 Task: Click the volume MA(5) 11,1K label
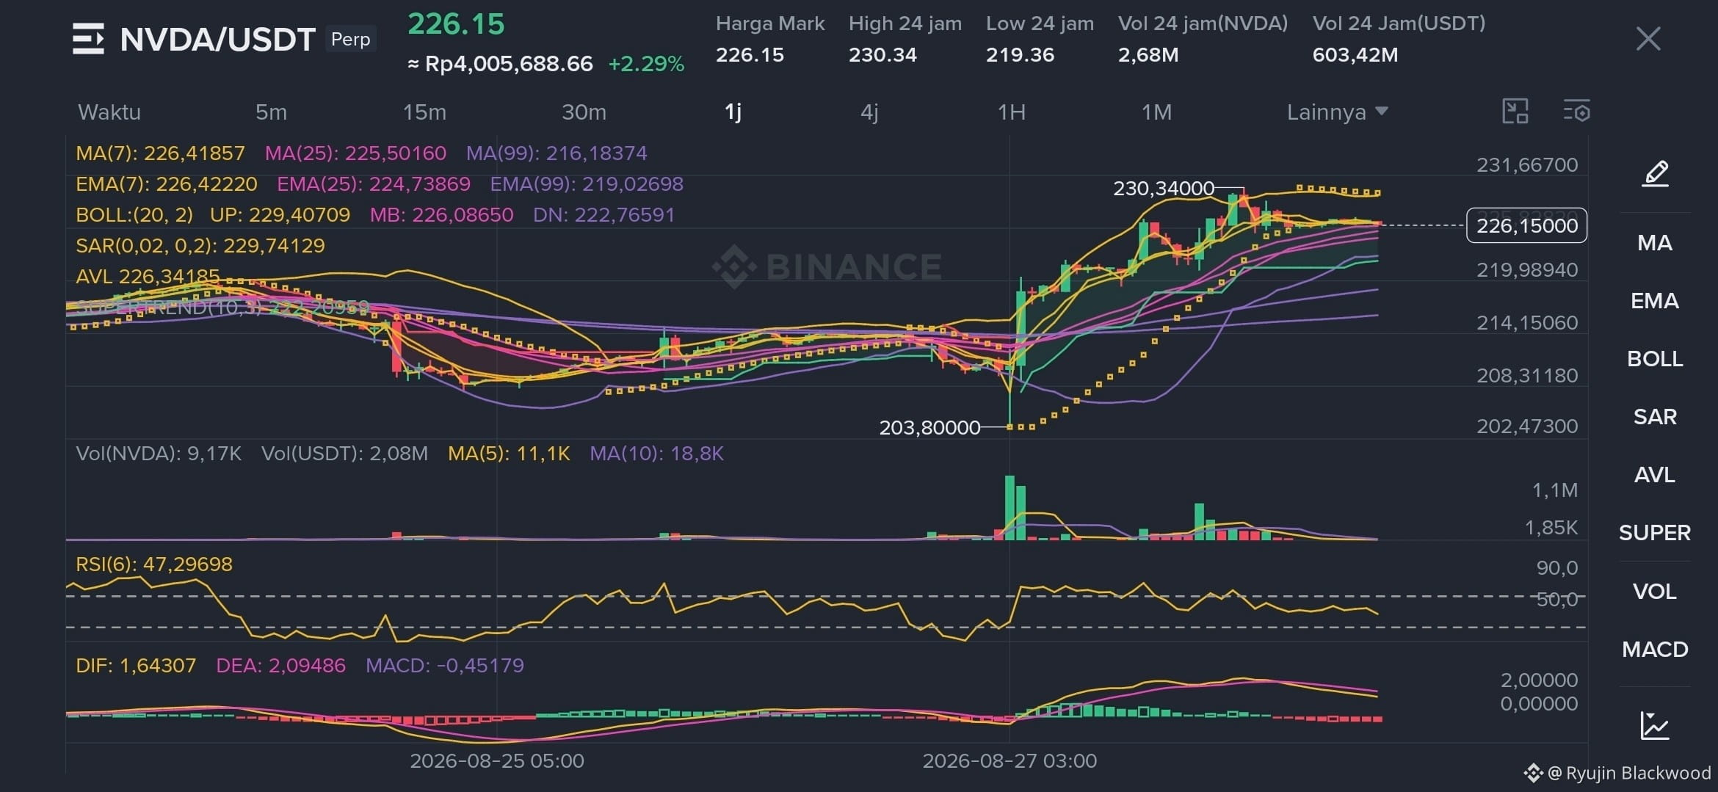pos(509,454)
